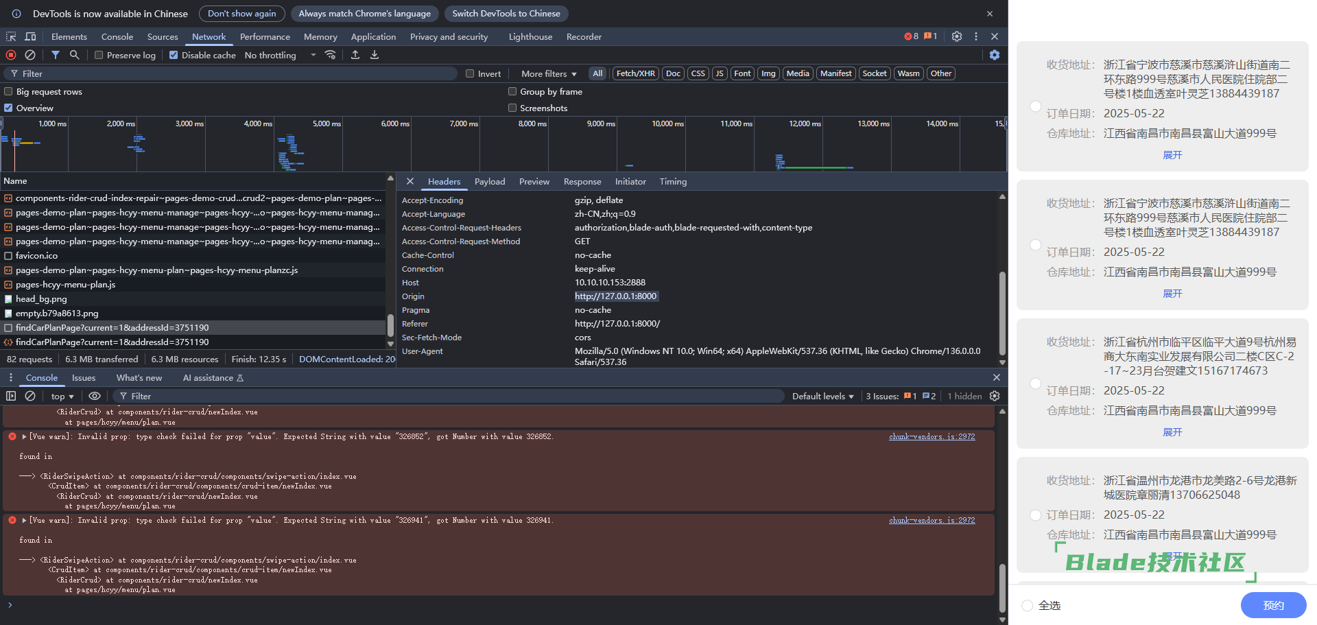Close the DevTools panel
Image resolution: width=1317 pixels, height=625 pixels.
pos(995,36)
